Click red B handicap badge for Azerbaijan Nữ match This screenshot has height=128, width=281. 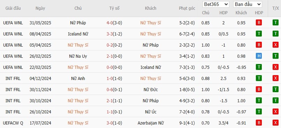tap(259, 123)
